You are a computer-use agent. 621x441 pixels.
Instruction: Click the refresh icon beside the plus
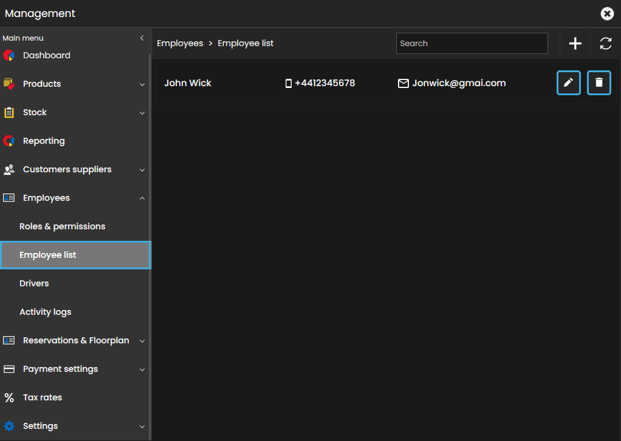[605, 44]
